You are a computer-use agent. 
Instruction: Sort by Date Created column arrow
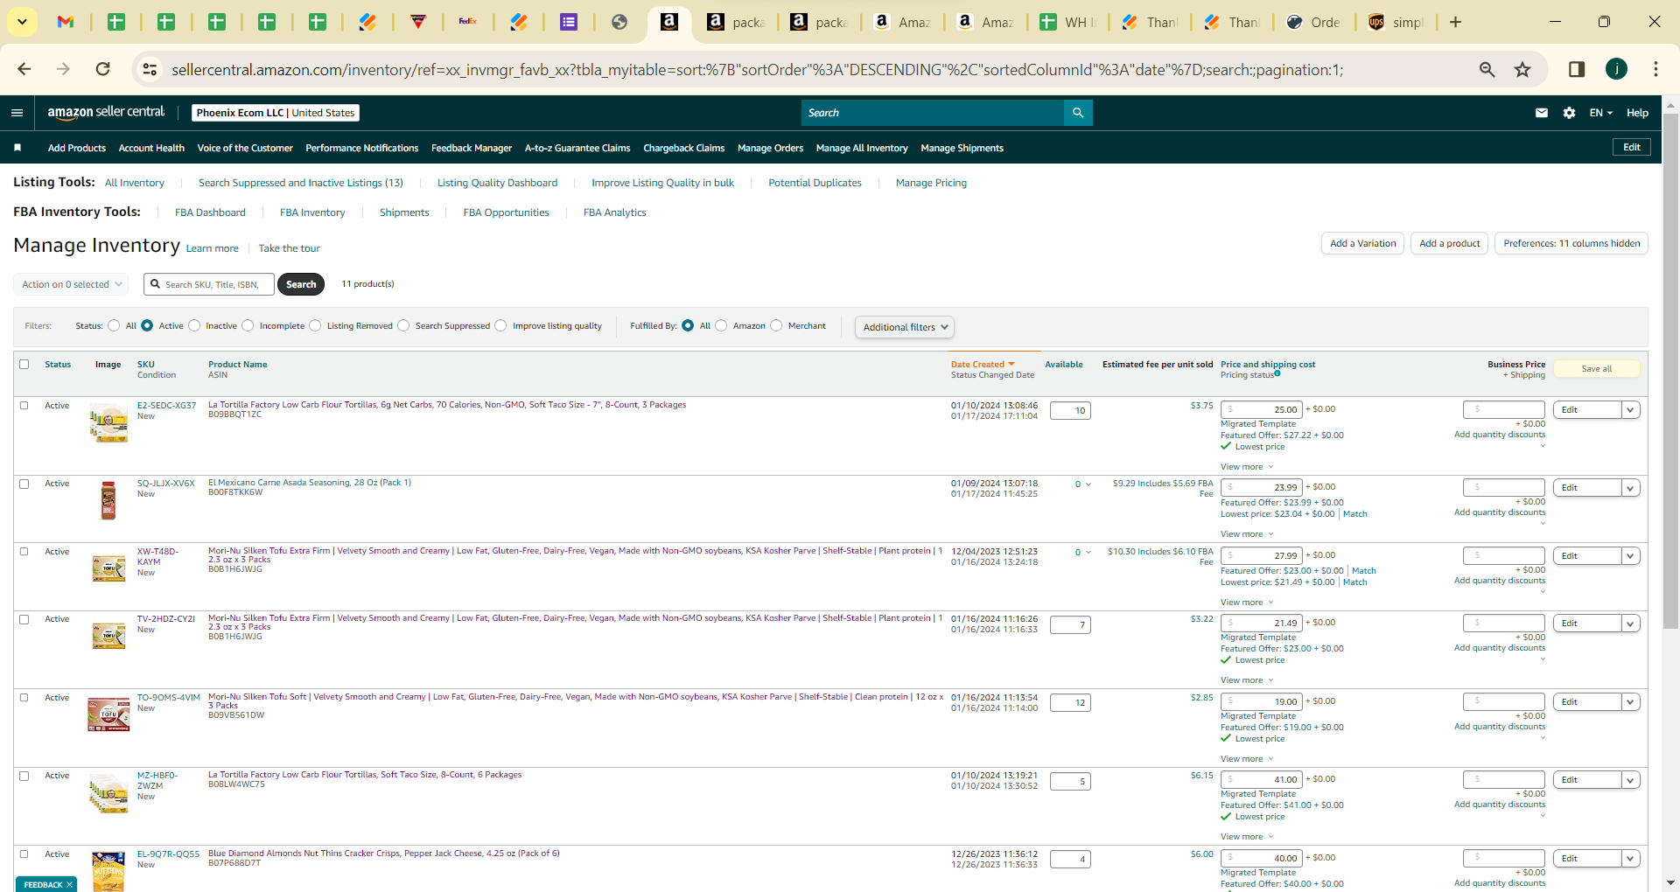click(x=1011, y=365)
